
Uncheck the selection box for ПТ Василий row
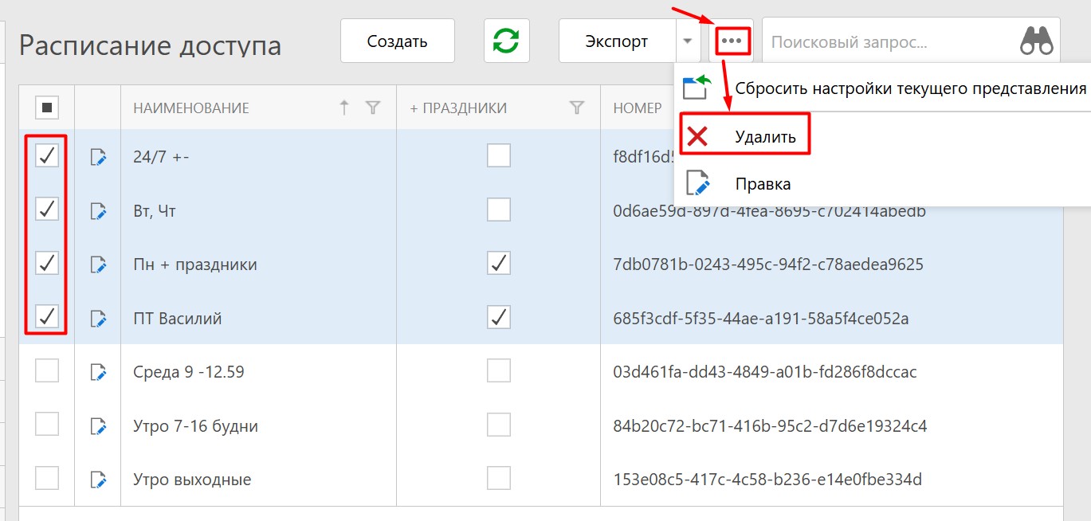point(47,317)
